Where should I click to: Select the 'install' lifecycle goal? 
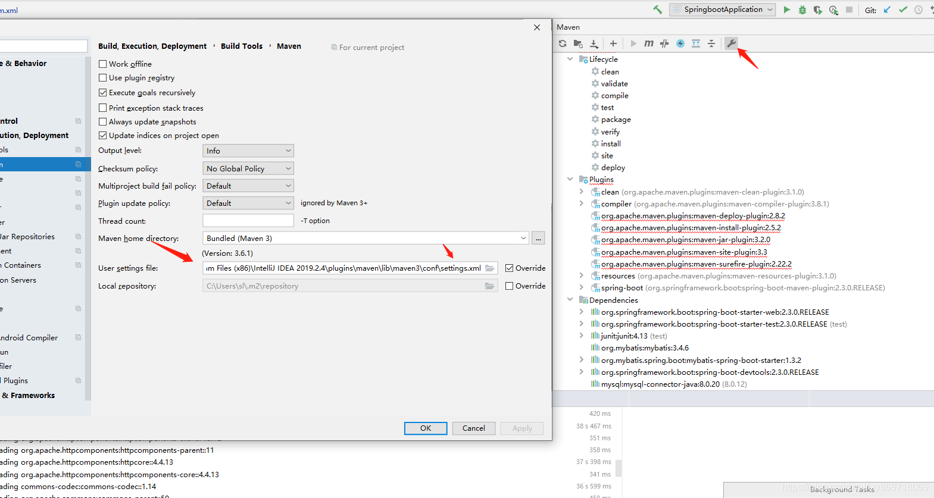611,143
